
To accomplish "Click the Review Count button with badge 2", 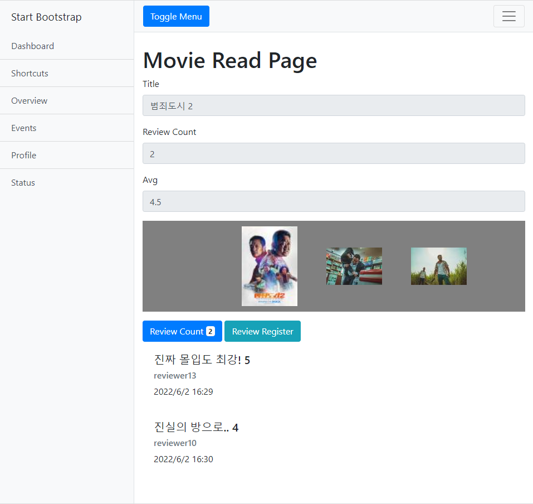I will (182, 331).
